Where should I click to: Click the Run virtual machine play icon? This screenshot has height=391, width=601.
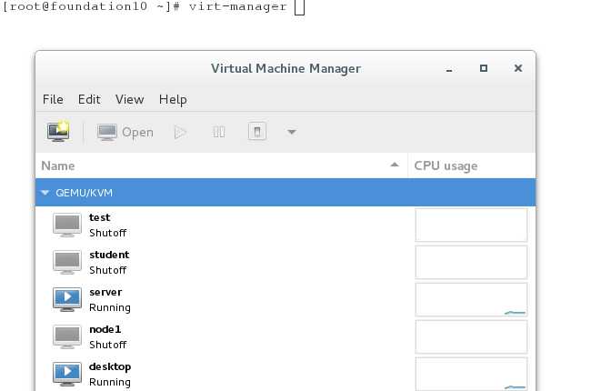180,132
